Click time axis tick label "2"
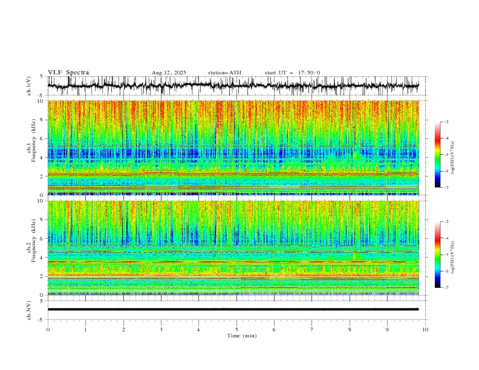 pos(123,329)
